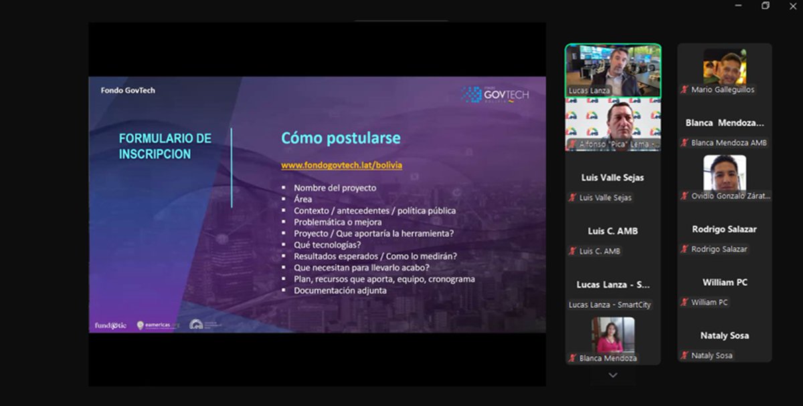Viewport: 803px width, 406px height.
Task: Click the large "Rodrigo Salazar" tile name
Action: (x=725, y=229)
